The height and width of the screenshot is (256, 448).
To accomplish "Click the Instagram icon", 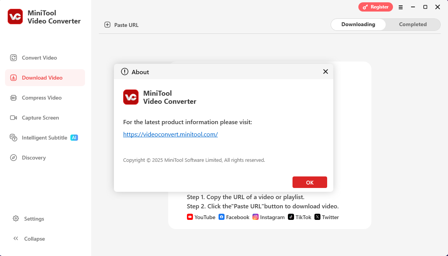I will tap(256, 217).
